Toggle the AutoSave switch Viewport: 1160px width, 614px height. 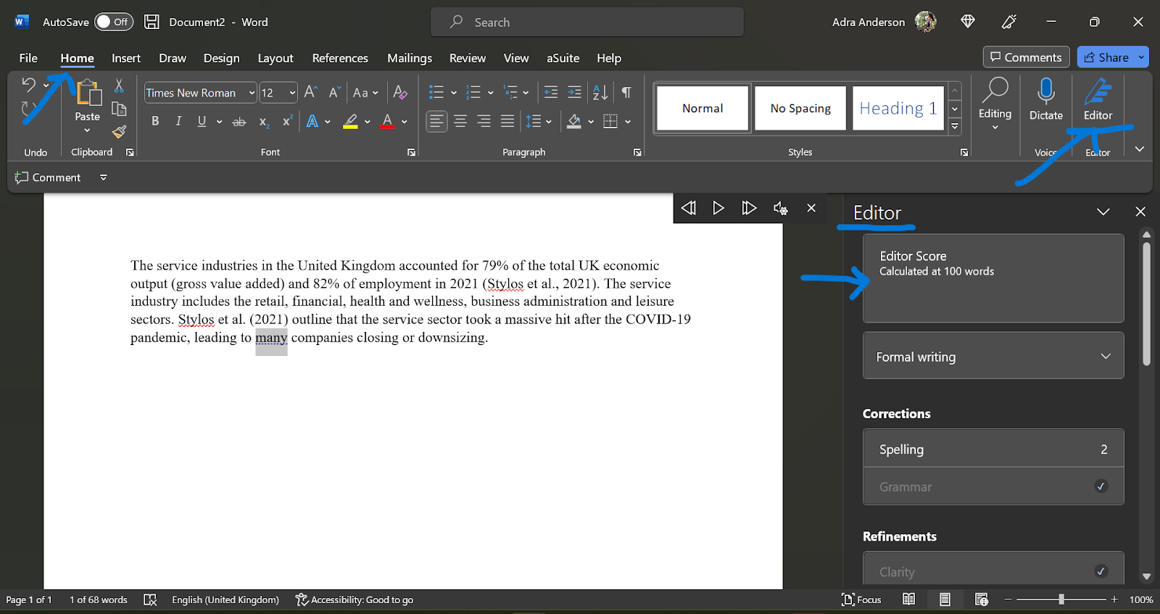pyautogui.click(x=114, y=22)
